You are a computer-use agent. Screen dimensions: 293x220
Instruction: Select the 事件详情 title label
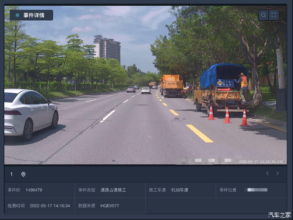[x=34, y=15]
